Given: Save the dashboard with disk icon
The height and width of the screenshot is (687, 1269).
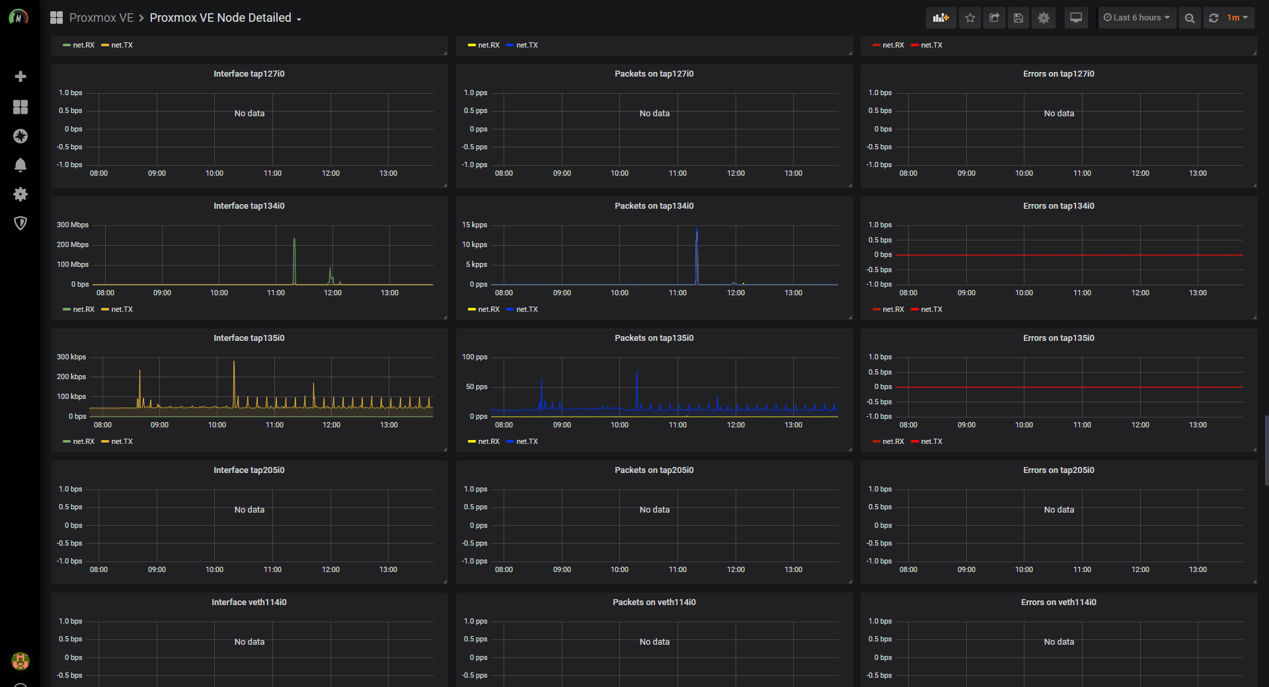Looking at the screenshot, I should point(1019,18).
